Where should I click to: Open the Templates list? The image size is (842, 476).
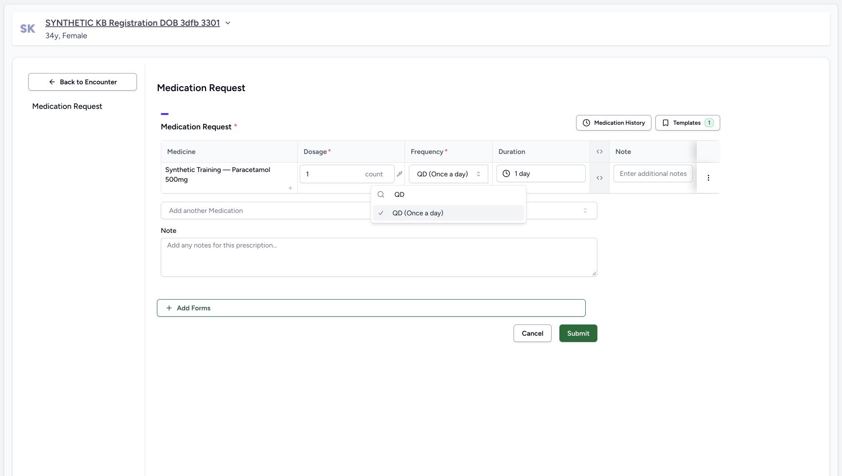point(688,123)
